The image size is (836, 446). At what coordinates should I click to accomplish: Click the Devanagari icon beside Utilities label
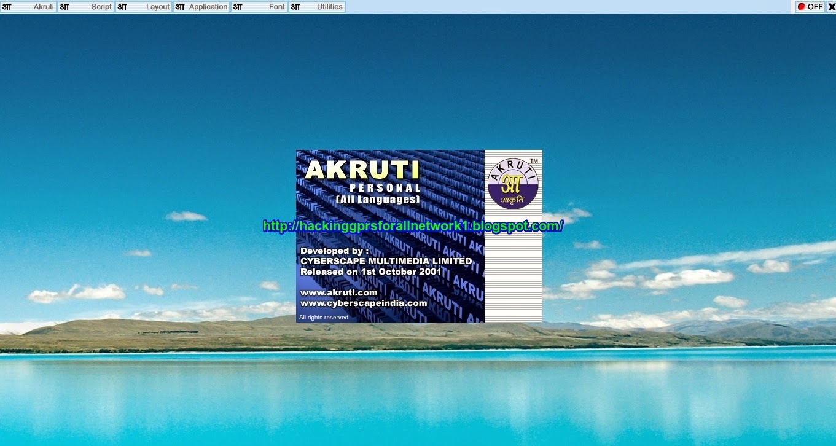(x=295, y=7)
